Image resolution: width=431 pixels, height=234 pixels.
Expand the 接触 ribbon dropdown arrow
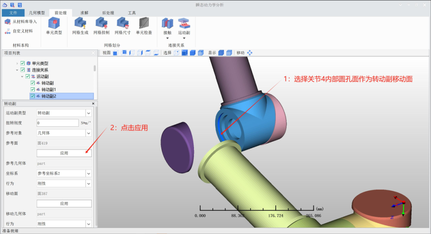point(167,38)
